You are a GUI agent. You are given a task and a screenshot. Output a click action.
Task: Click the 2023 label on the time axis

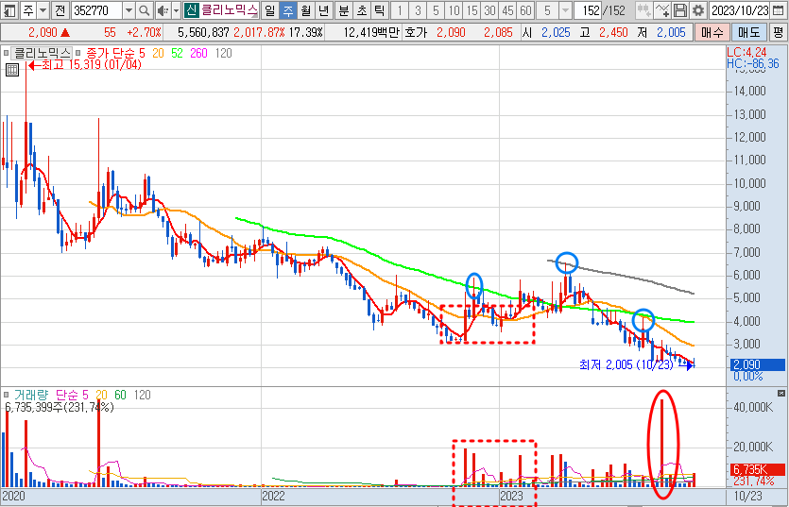click(x=512, y=496)
